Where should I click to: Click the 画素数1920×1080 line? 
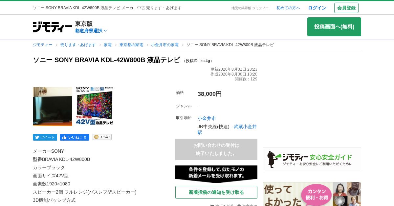pyautogui.click(x=52, y=184)
